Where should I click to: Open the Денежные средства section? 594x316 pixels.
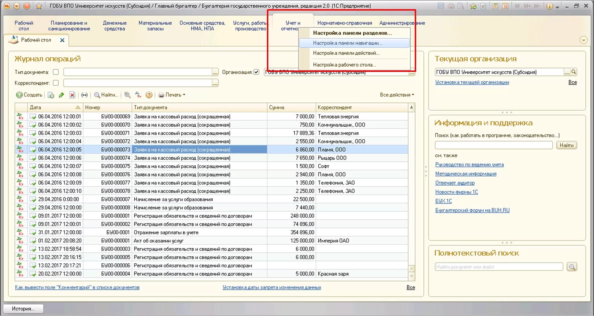[114, 26]
